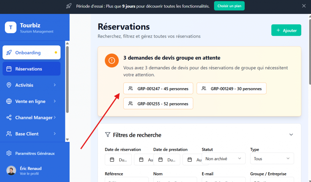Expand the Base Client submenu
Screen dimensions: 311x182
point(55,134)
